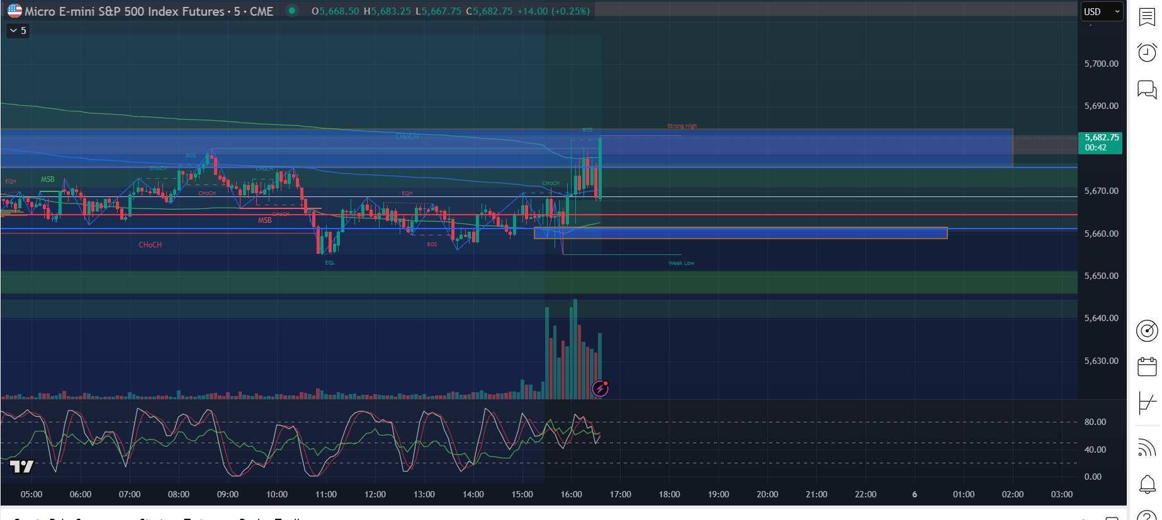Click the date marker 6 on time axis
The image size is (1162, 520).
tap(915, 494)
